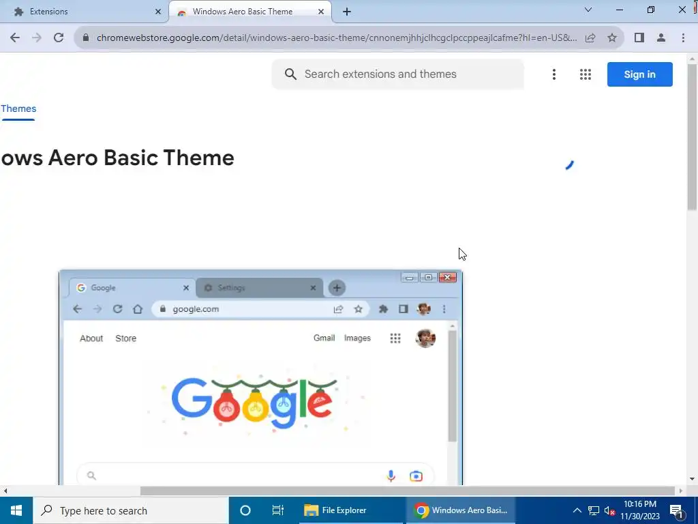
Task: Click the Sign in button
Action: click(x=639, y=74)
